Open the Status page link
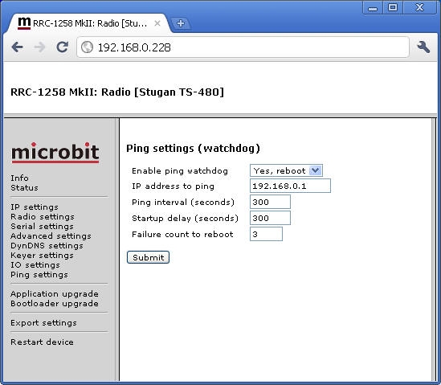The image size is (441, 385). (24, 188)
